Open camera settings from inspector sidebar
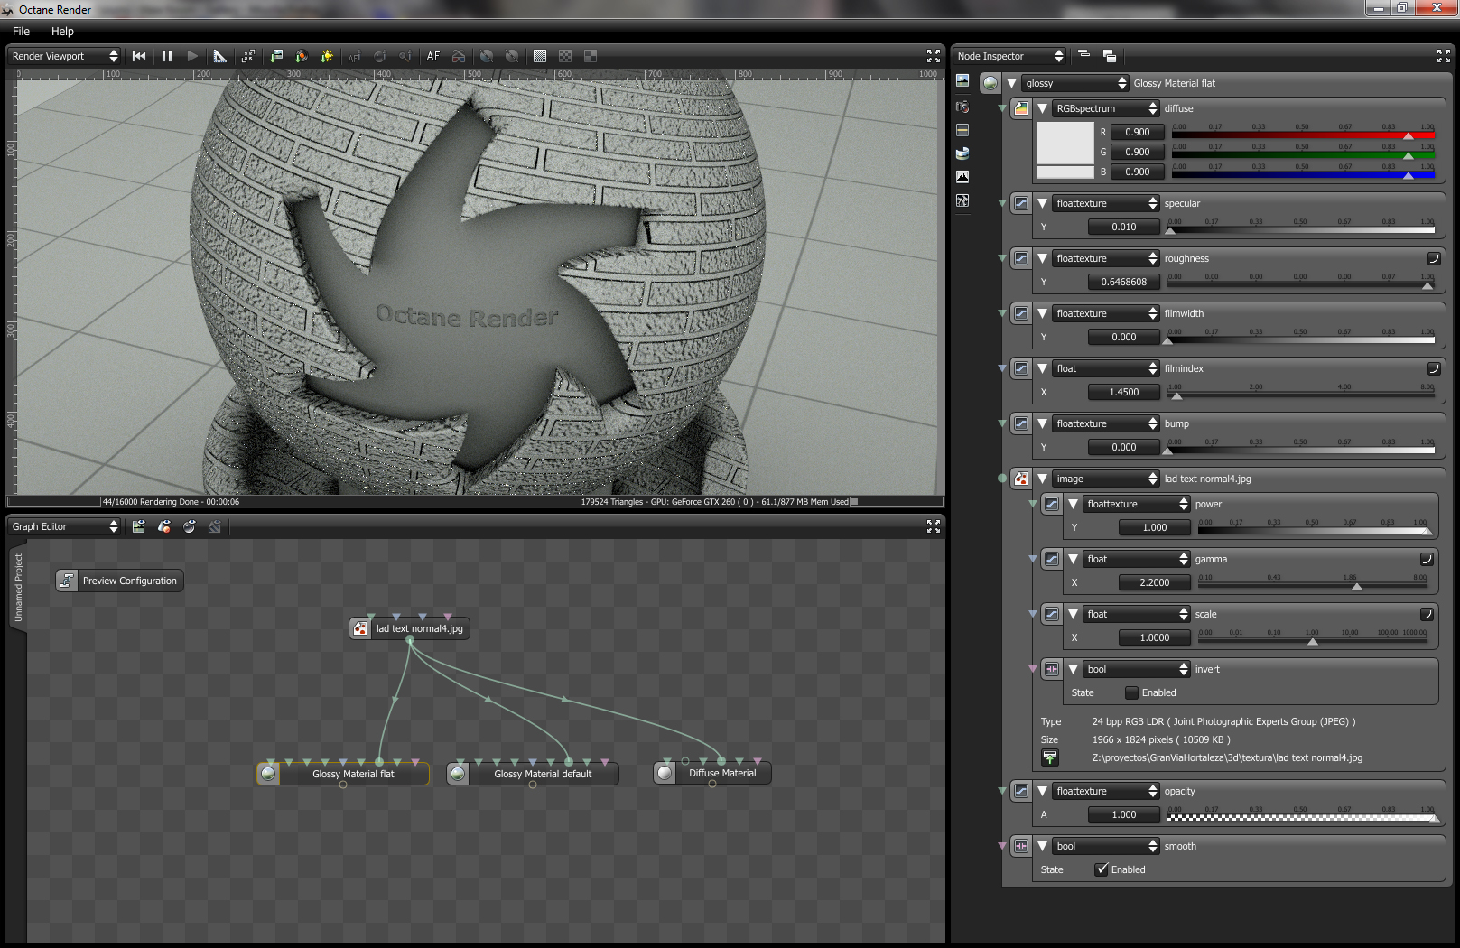 click(962, 107)
